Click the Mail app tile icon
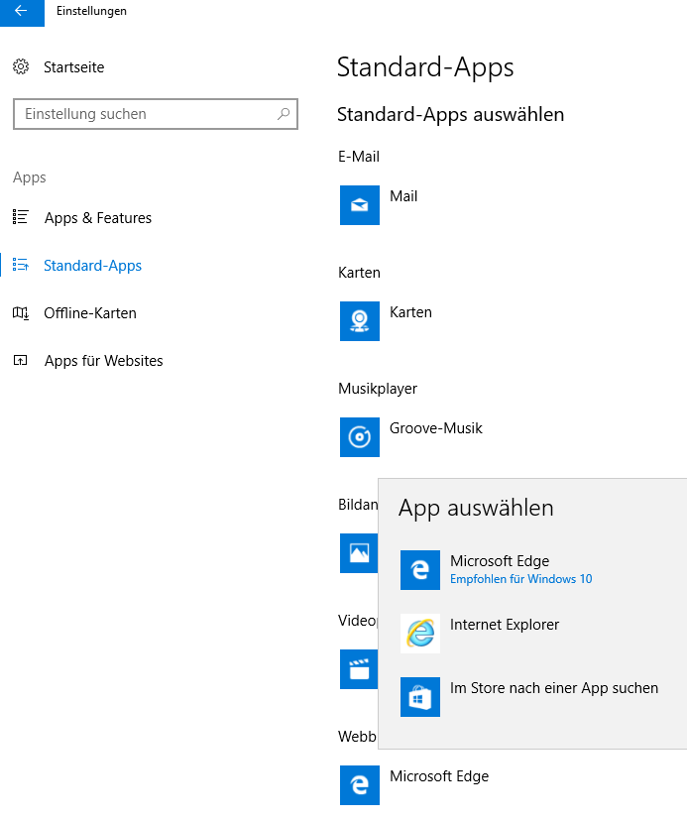The image size is (687, 820). [x=360, y=205]
